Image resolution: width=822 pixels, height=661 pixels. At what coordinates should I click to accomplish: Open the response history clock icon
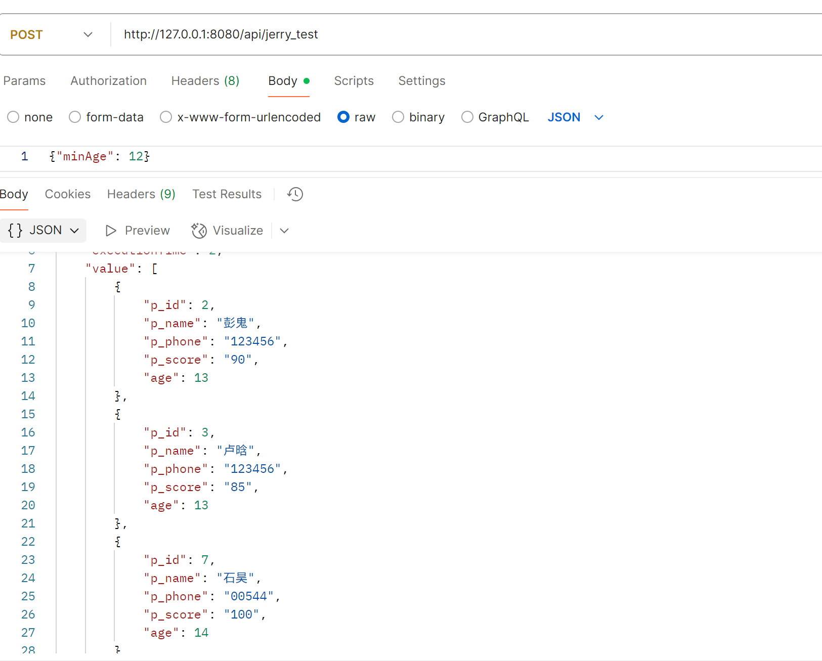click(x=295, y=194)
